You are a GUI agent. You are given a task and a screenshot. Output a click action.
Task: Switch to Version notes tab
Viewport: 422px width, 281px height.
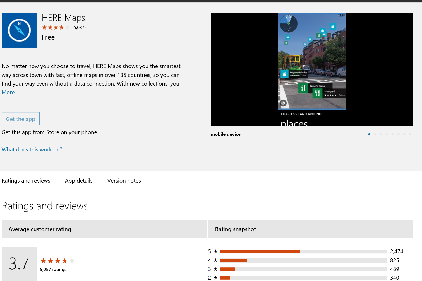pos(124,181)
